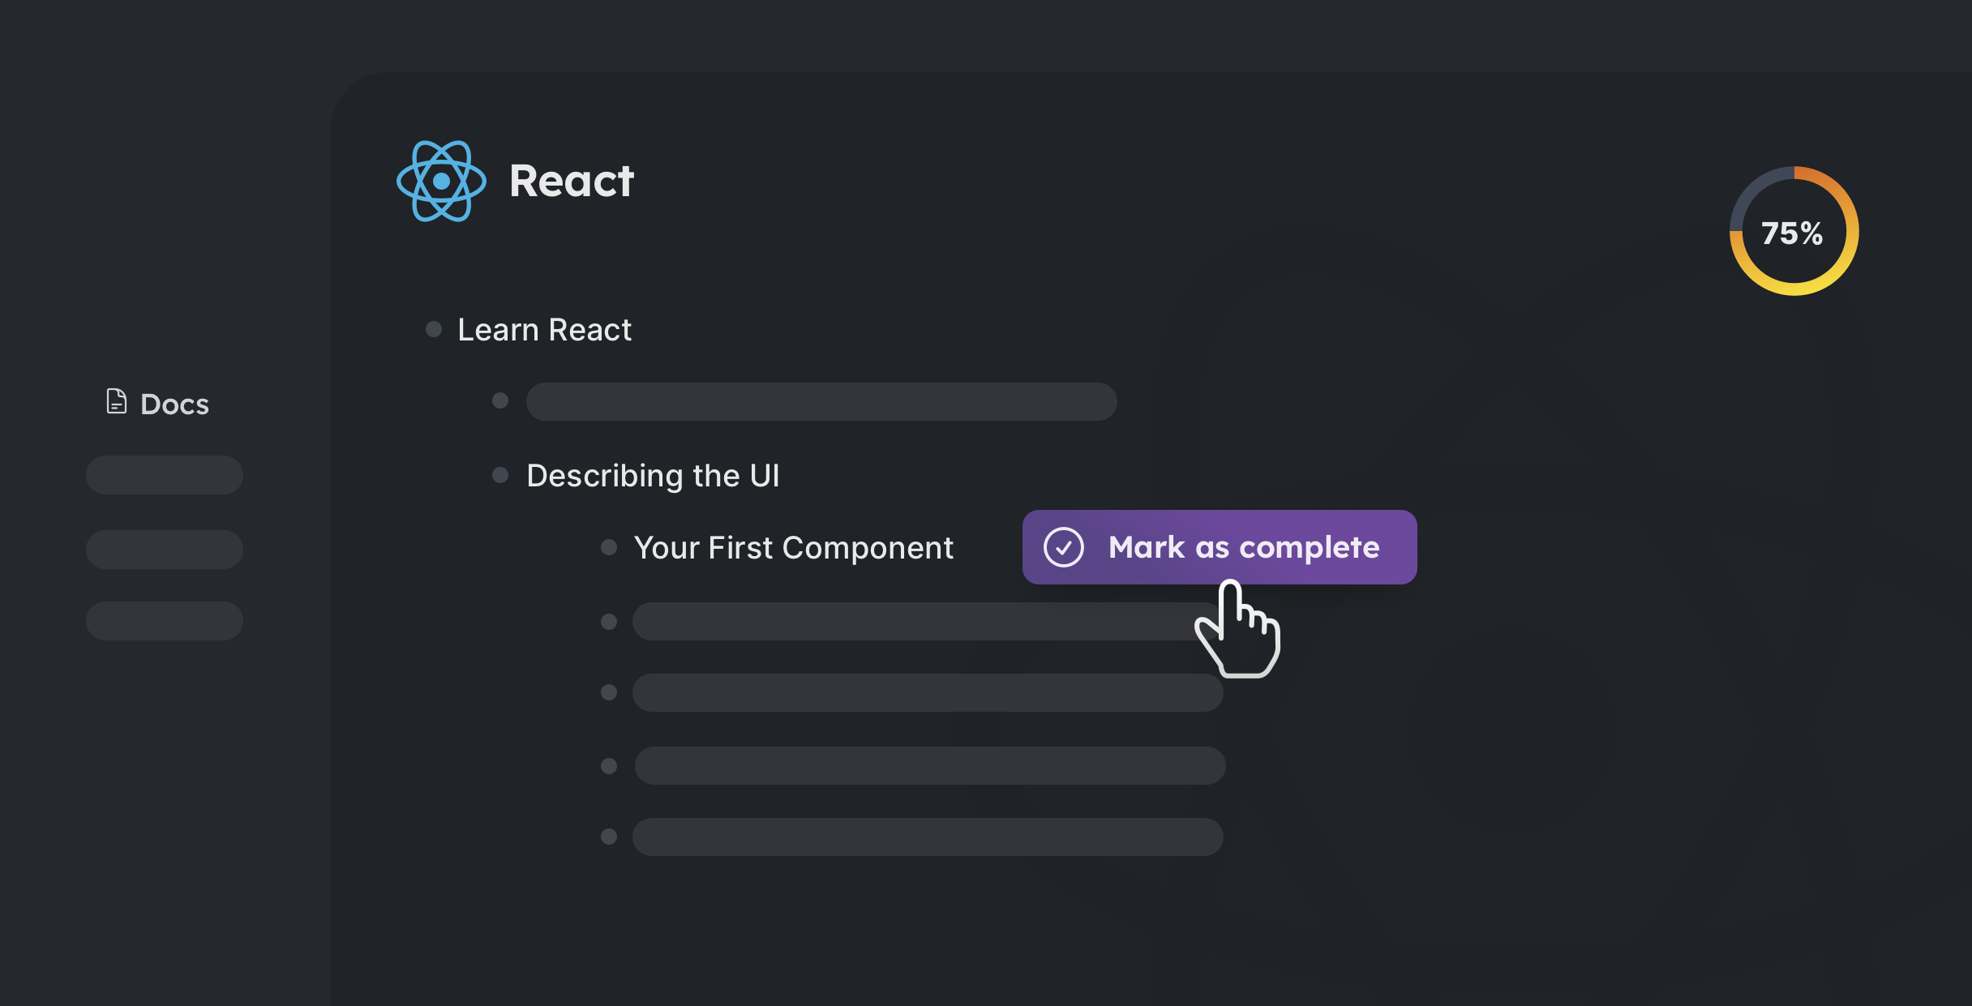Click the bottom-most placeholder bar in the list
This screenshot has width=1972, height=1006.
click(928, 837)
